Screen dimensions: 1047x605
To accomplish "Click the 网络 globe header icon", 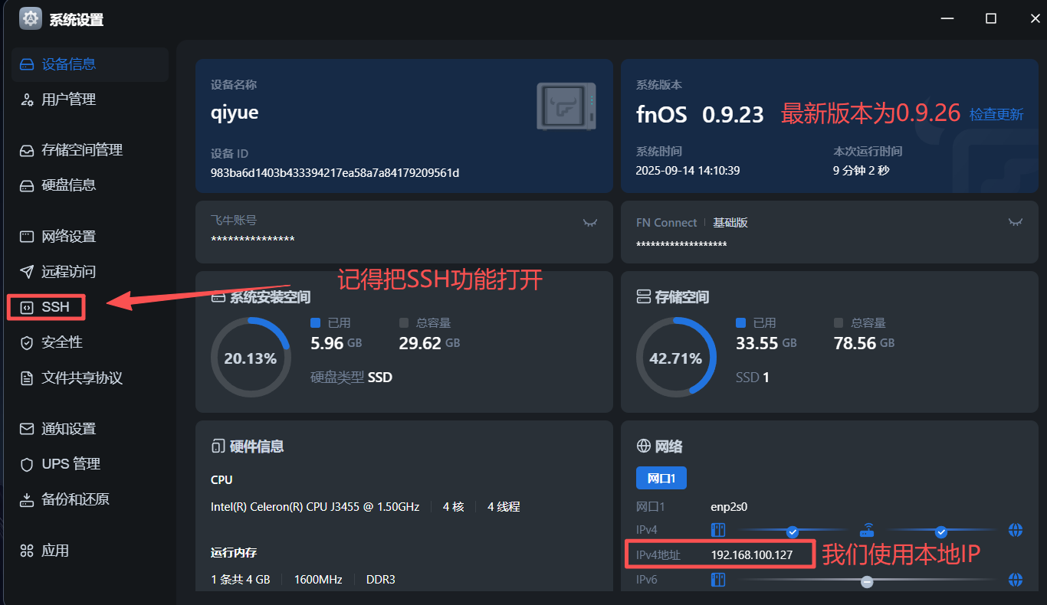I will click(x=643, y=446).
